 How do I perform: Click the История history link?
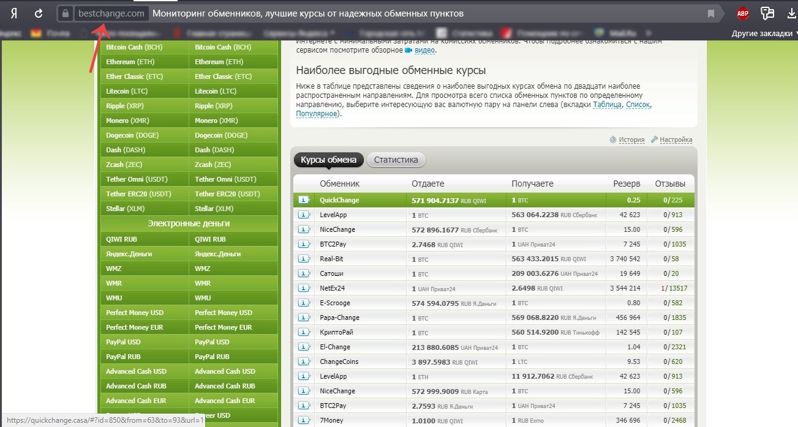coord(631,139)
